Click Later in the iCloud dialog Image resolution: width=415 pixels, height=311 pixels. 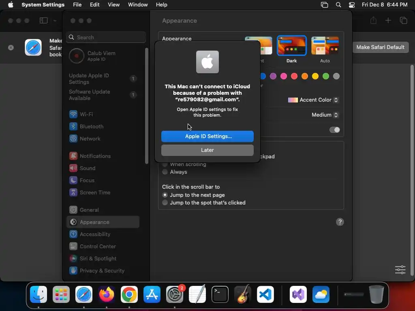click(x=207, y=150)
